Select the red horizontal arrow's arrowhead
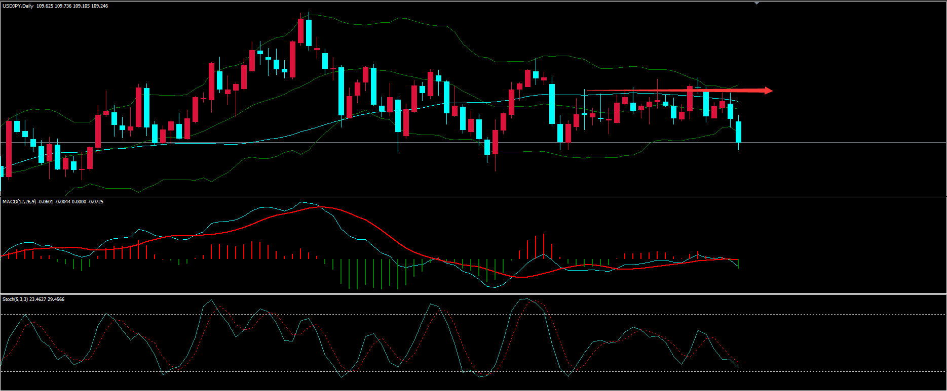 pyautogui.click(x=768, y=91)
